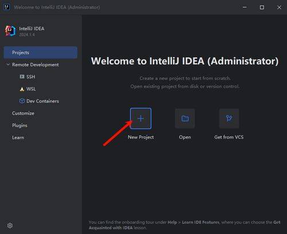Click 'Create a new project to start from scratch' text

click(185, 78)
